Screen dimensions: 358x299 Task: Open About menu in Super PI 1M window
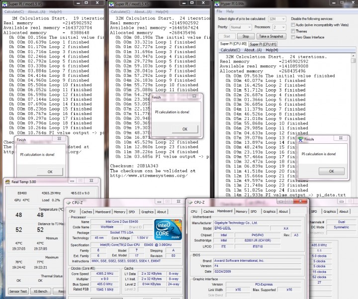[x=36, y=11]
